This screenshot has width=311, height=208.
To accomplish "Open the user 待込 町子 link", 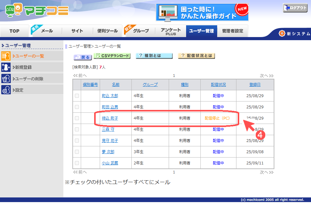I will pyautogui.click(x=110, y=118).
